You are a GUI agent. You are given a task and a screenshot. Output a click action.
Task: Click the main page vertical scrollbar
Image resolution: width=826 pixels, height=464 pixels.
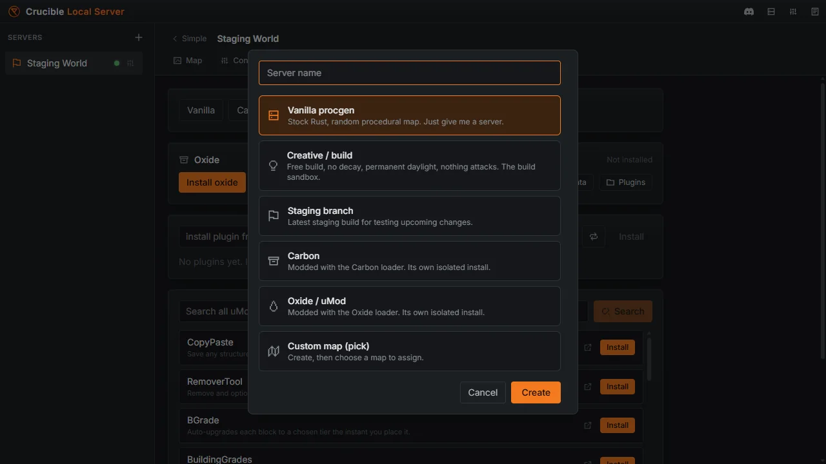tap(822, 221)
